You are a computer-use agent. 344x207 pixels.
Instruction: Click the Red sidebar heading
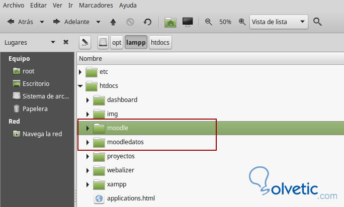[x=14, y=121]
